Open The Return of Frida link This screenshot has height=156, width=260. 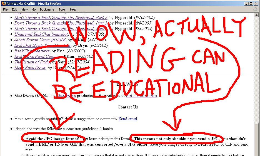[x=32, y=62]
